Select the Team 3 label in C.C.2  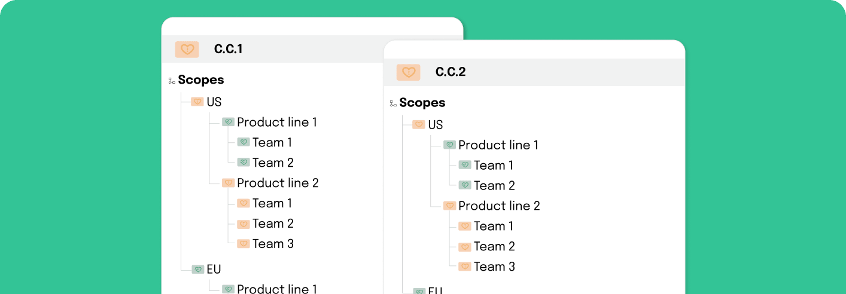494,267
